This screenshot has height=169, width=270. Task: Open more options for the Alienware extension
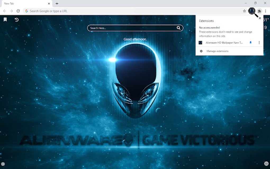click(x=259, y=42)
